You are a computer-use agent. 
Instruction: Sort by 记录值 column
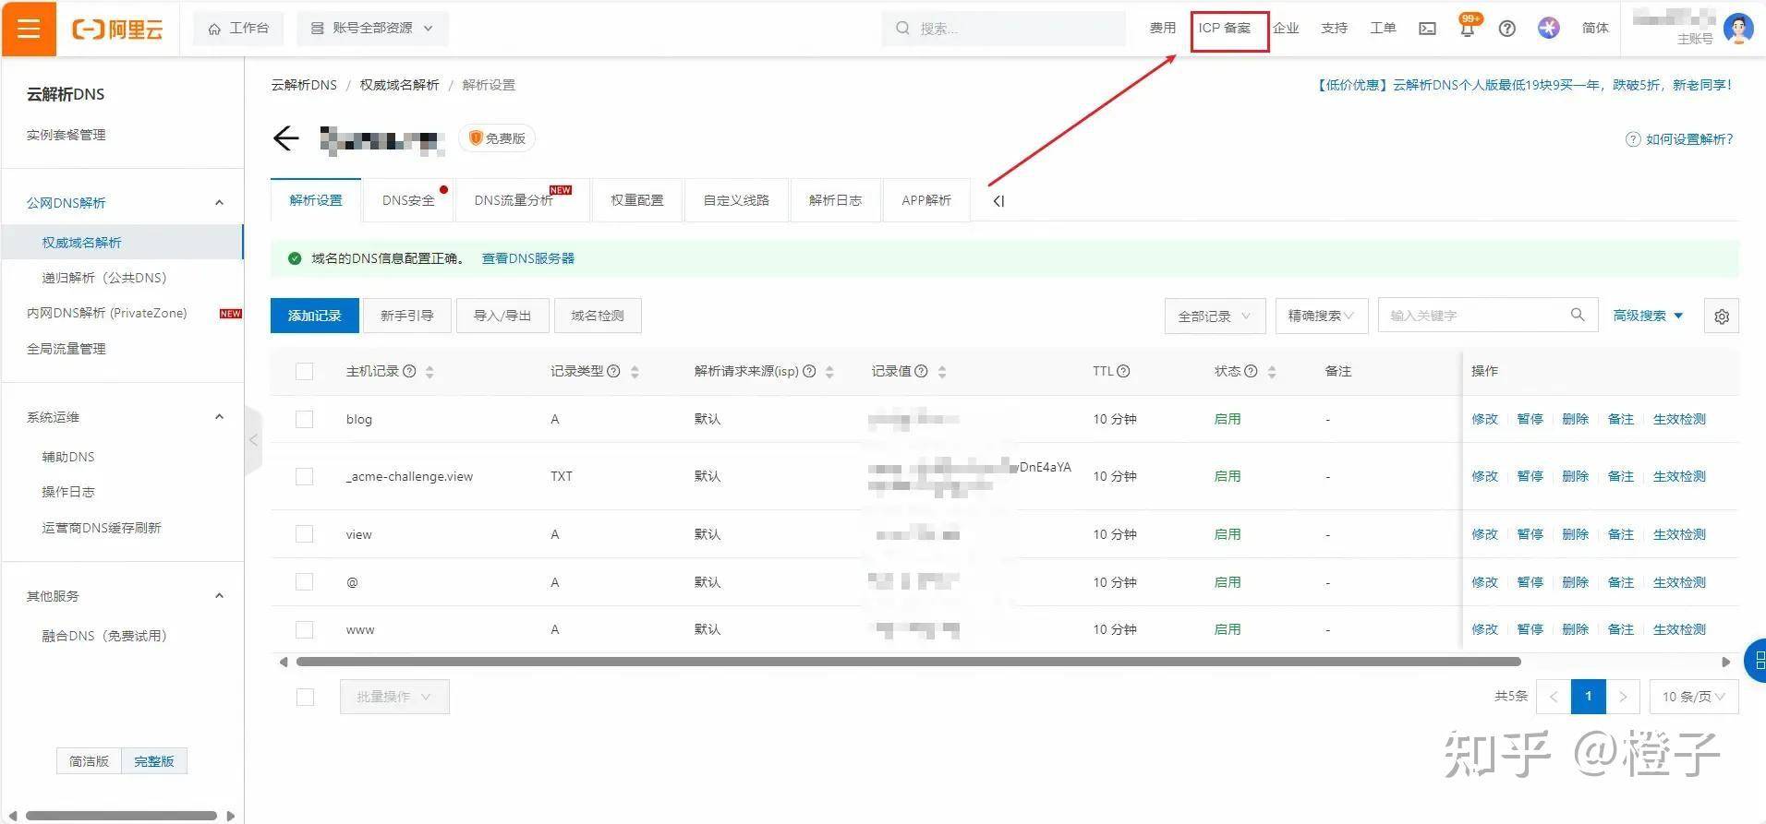click(x=942, y=372)
